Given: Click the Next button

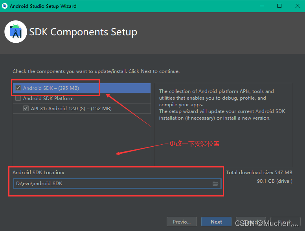Looking at the screenshot, I should 216,222.
